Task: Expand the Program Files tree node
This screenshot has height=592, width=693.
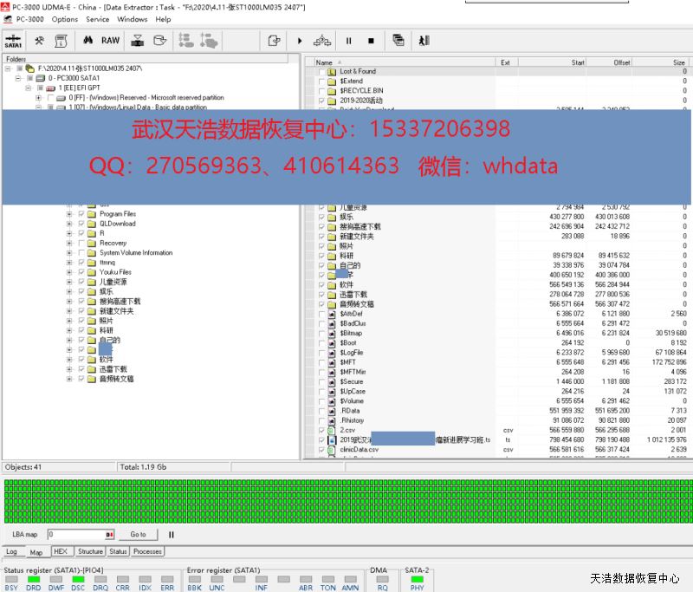Action: pos(69,214)
